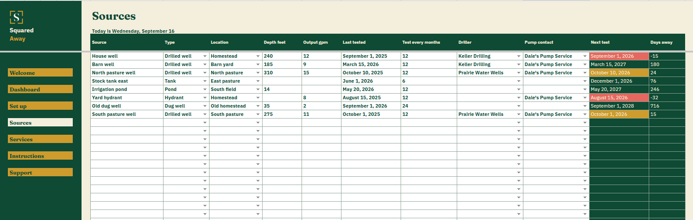
Task: Open Location dropdown for Barn well
Action: (258, 65)
